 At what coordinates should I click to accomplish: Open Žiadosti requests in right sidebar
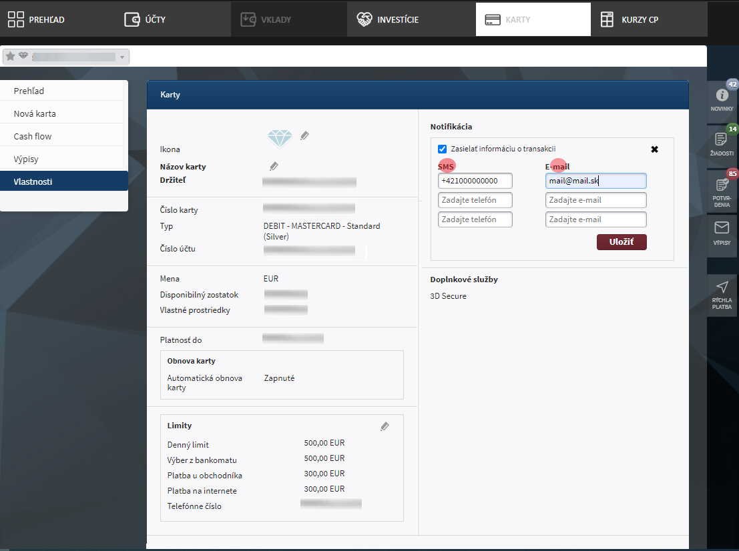click(722, 143)
